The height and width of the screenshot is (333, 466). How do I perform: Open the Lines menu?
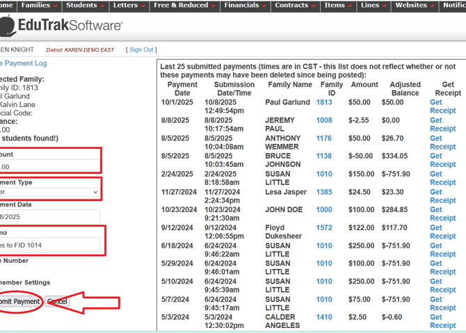373,6
